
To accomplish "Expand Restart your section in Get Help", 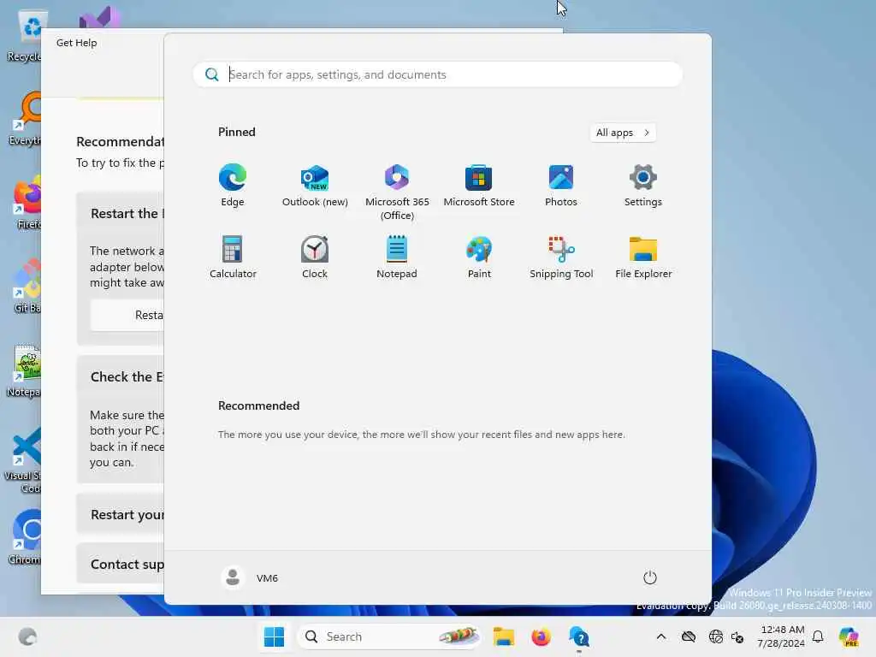I will pyautogui.click(x=121, y=514).
